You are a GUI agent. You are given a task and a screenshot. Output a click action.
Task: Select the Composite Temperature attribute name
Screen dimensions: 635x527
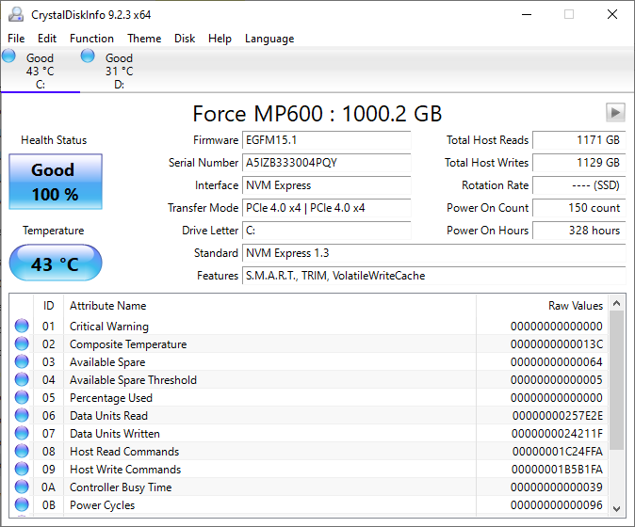click(128, 344)
